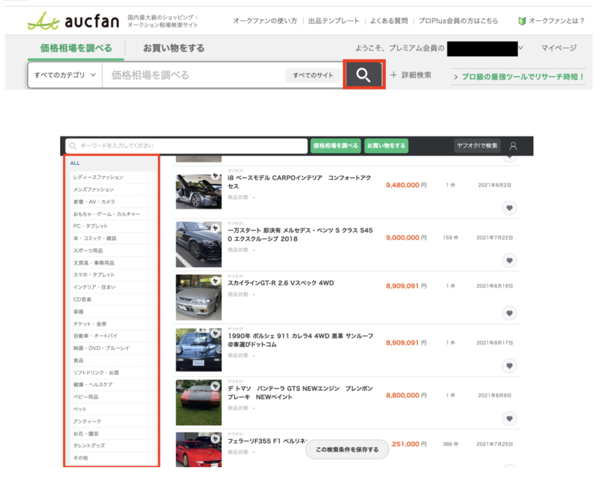Open the Skyline GT-R listing thumbnail
Viewport: 605px width, 479px height.
199,297
